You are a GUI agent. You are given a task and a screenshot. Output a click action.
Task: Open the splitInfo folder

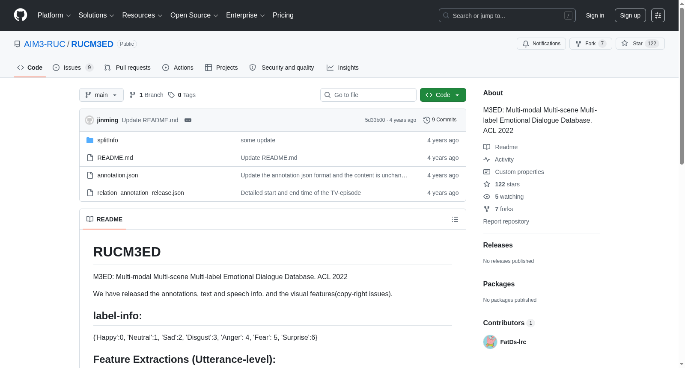tap(107, 140)
